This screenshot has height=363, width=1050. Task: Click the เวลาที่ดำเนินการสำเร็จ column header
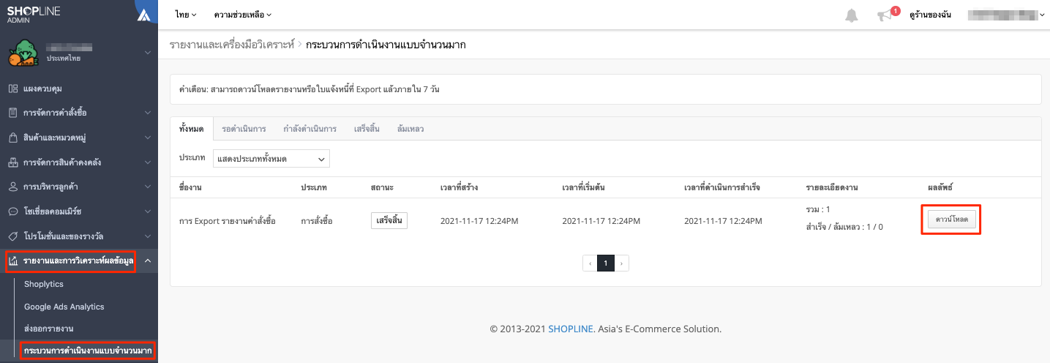coord(722,187)
